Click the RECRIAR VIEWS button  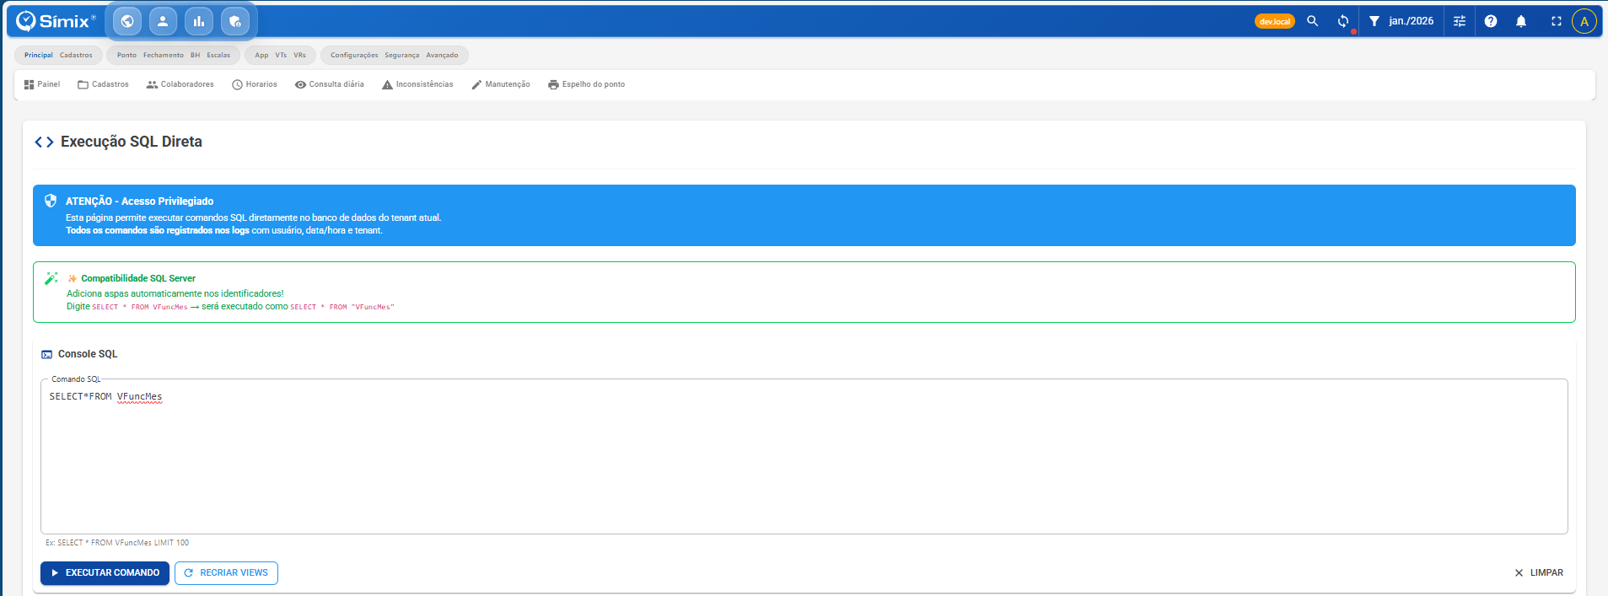click(x=226, y=573)
